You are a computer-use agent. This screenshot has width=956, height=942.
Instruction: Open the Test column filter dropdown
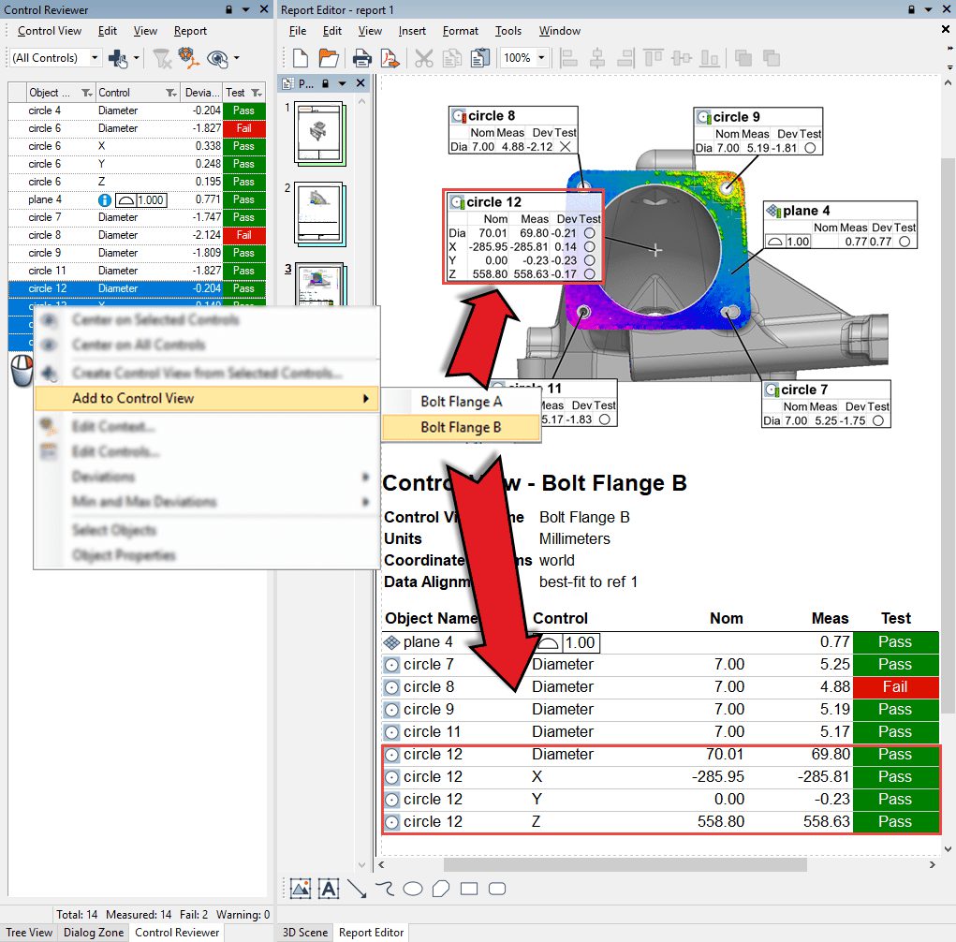click(256, 93)
